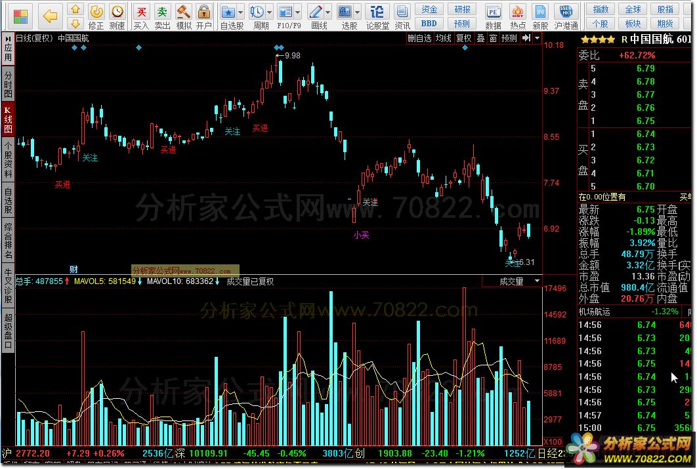Expand the F10/F9 dropdown arrow
This screenshot has width=697, height=469.
coord(298,12)
